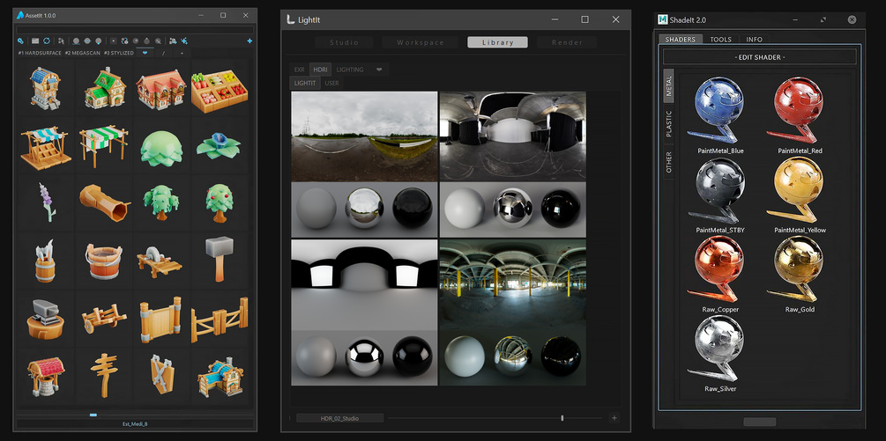
Task: Click the AssetIt search field
Action: (x=135, y=29)
